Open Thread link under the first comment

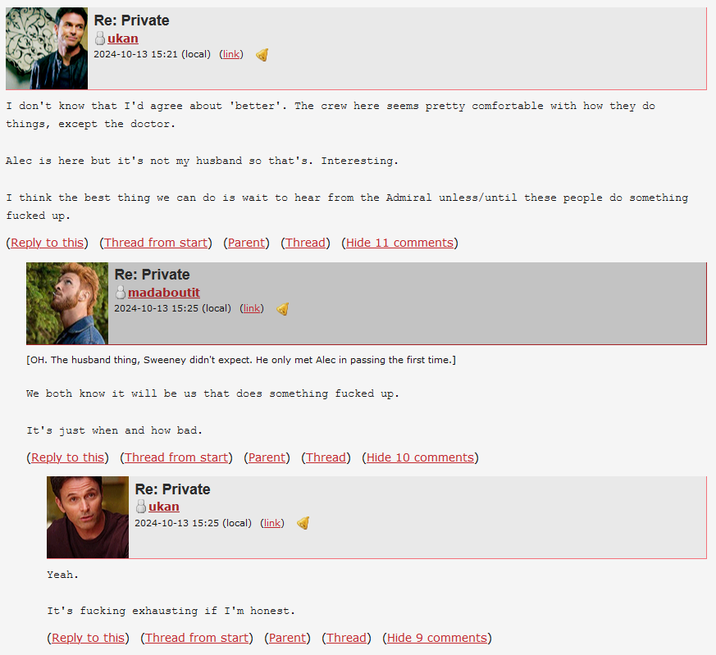[305, 243]
